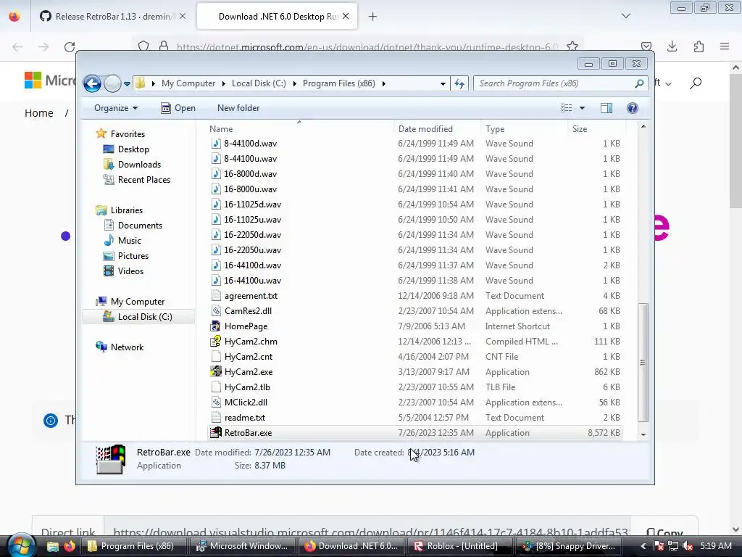
Task: Open Recent Places in navigation pane
Action: 144,180
